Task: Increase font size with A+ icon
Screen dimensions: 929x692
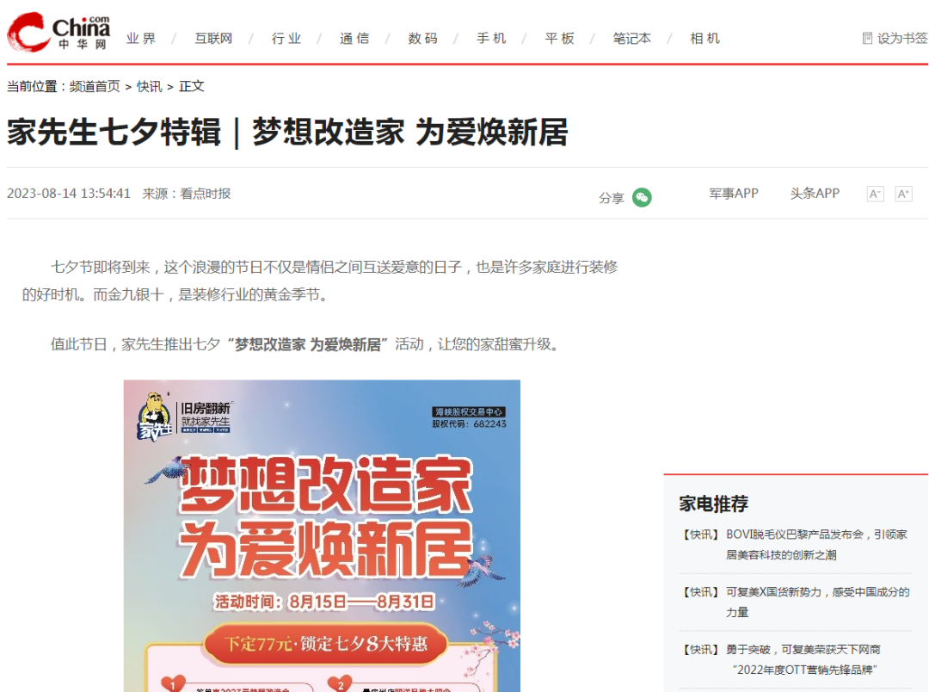Action: (x=903, y=194)
